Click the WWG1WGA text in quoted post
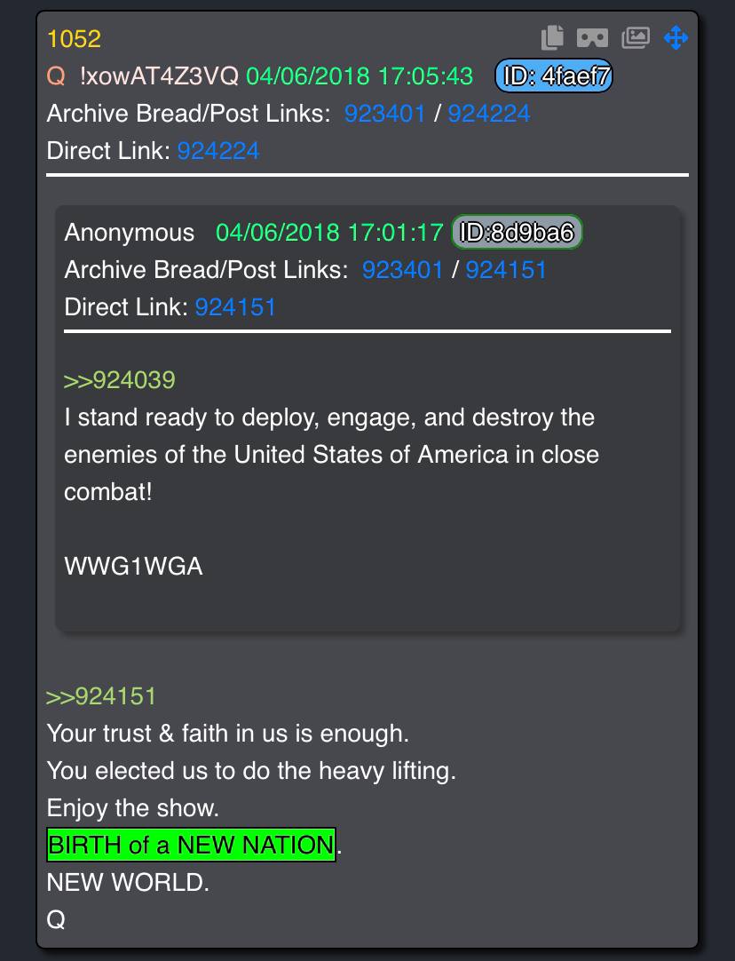 tap(133, 566)
